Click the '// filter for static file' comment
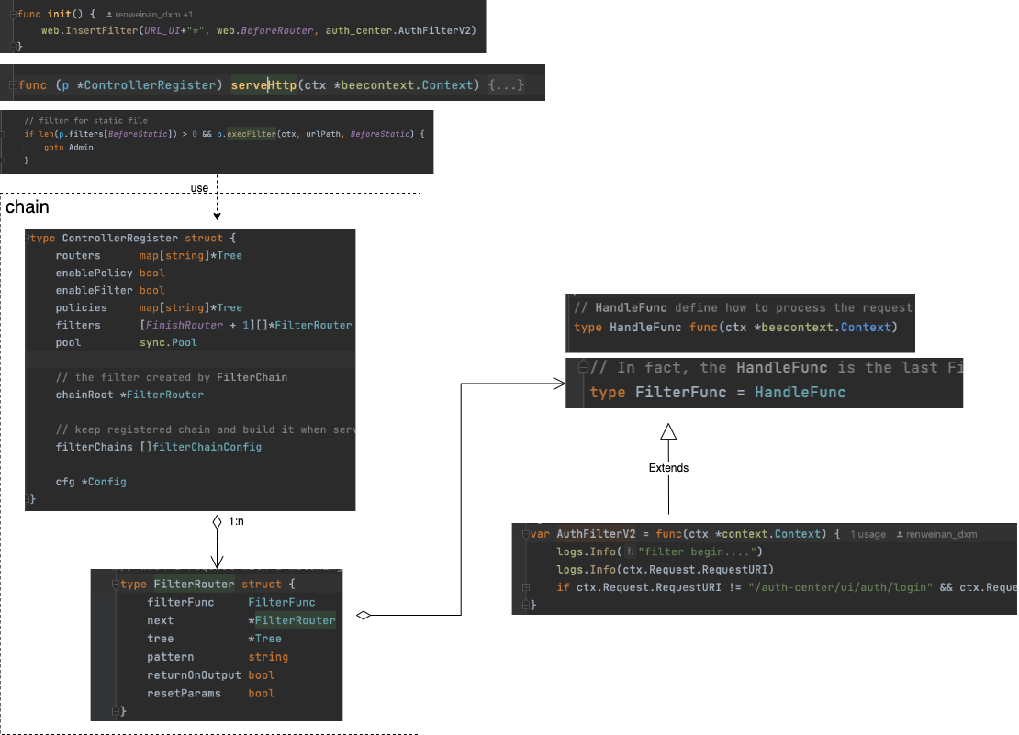Image resolution: width=1019 pixels, height=735 pixels. 85,121
